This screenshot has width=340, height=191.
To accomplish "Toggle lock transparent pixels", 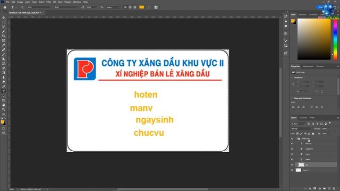I will click(297, 134).
